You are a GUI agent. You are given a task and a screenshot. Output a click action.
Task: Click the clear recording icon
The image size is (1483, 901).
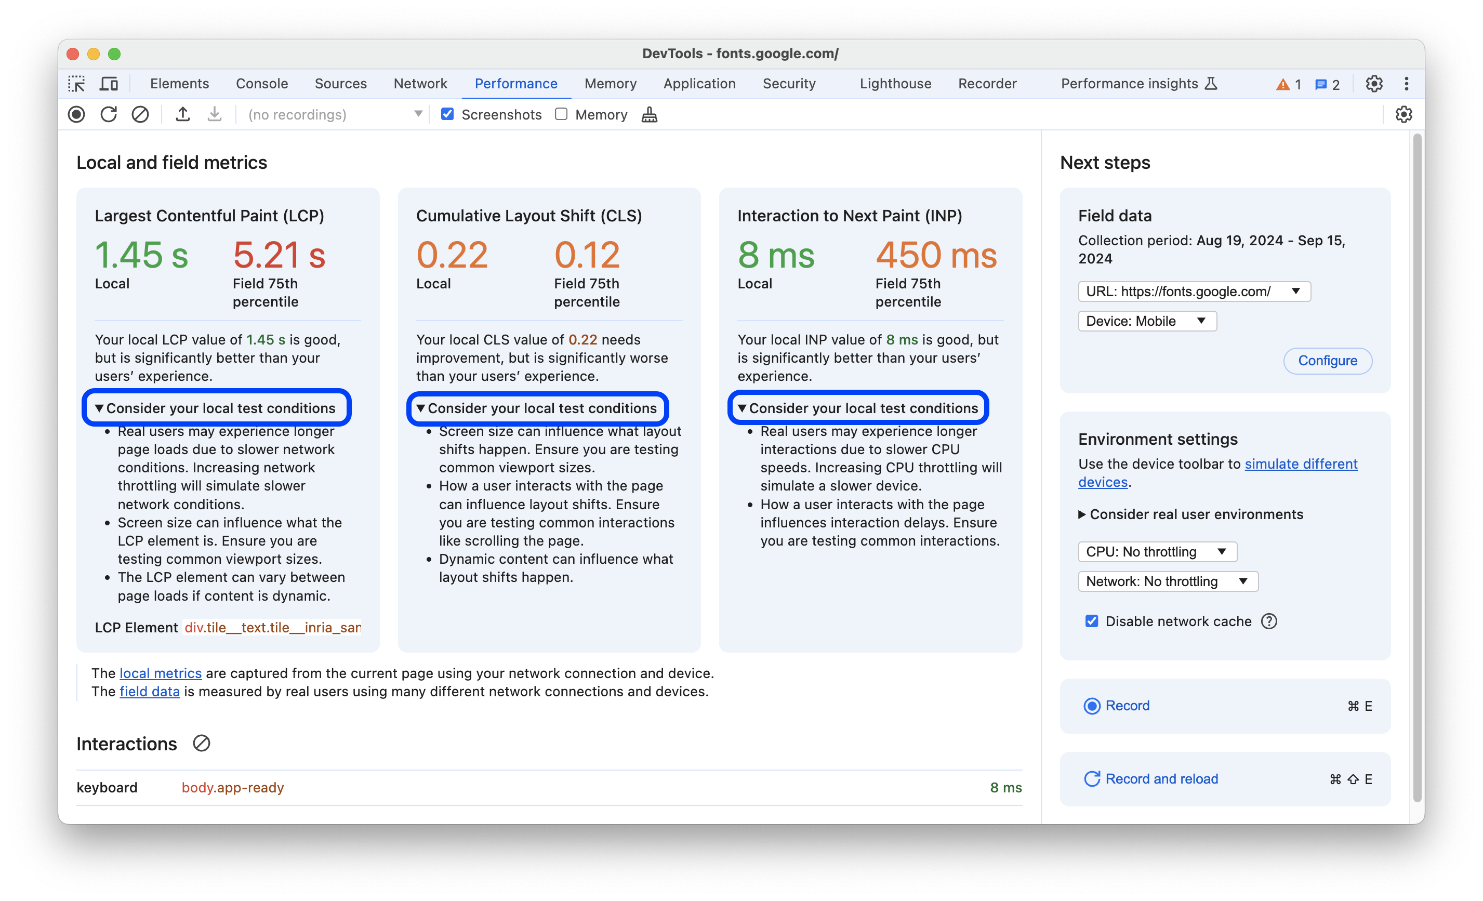coord(140,114)
